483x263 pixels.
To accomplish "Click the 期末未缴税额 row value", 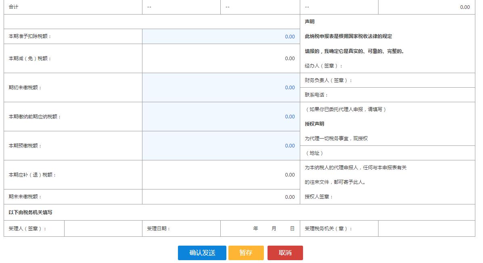I will click(x=220, y=197).
